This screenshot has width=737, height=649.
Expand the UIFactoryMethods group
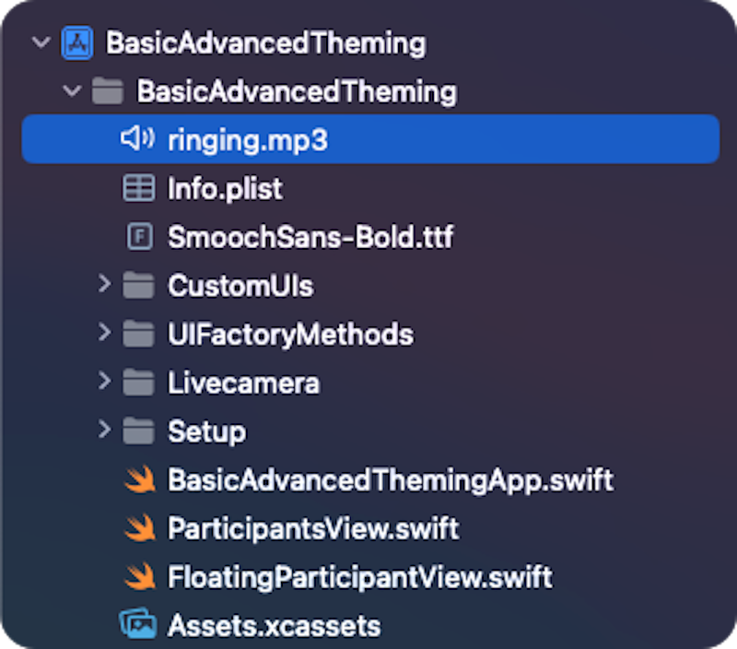click(x=104, y=334)
